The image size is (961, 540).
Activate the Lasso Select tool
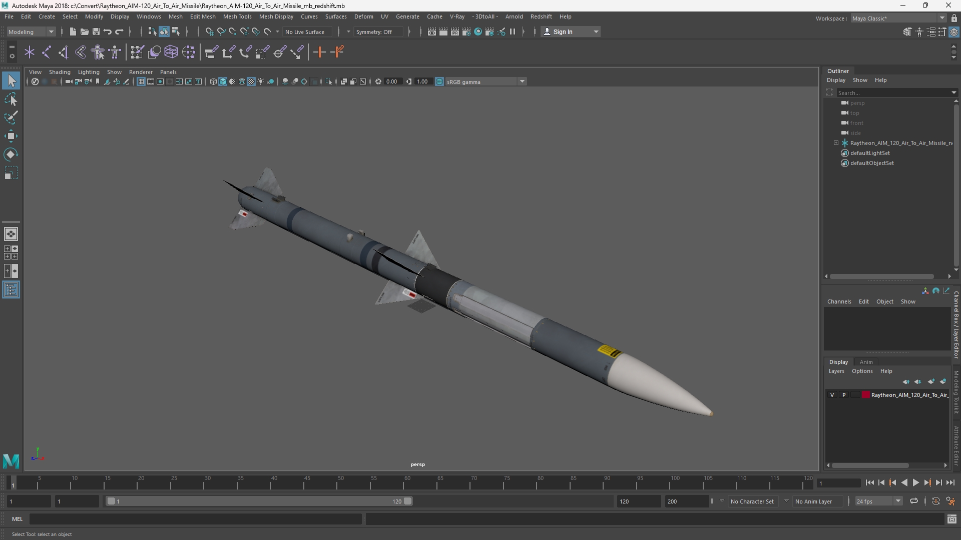click(11, 99)
